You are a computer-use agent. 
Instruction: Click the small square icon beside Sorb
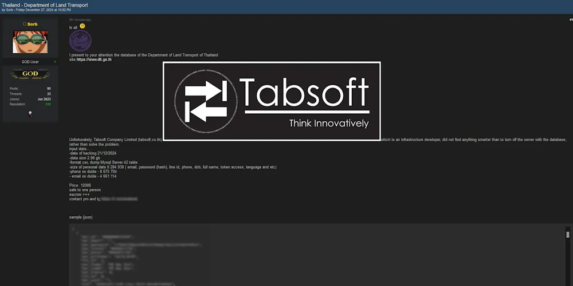click(24, 24)
